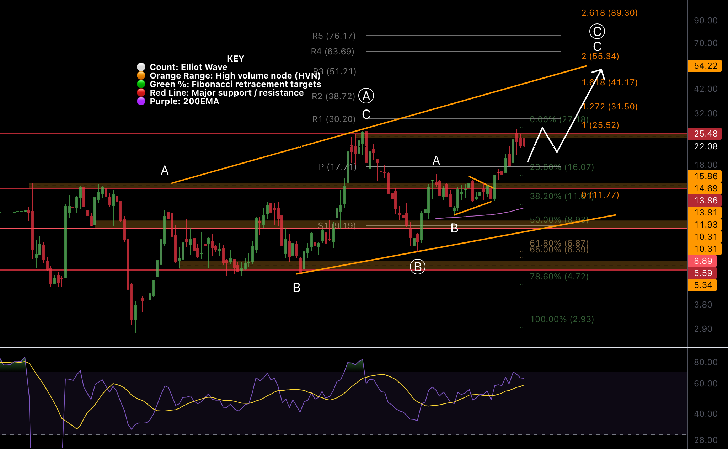The height and width of the screenshot is (449, 728).
Task: Select the 1.272 (31.50) extension label
Action: 610,107
